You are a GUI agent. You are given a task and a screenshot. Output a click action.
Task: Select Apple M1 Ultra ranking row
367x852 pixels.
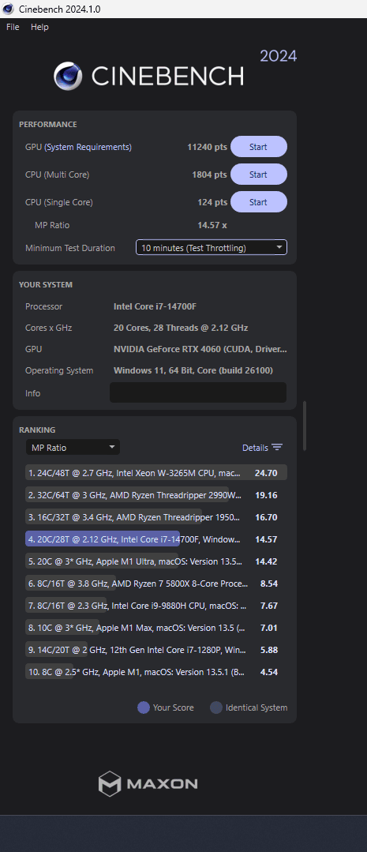[156, 561]
